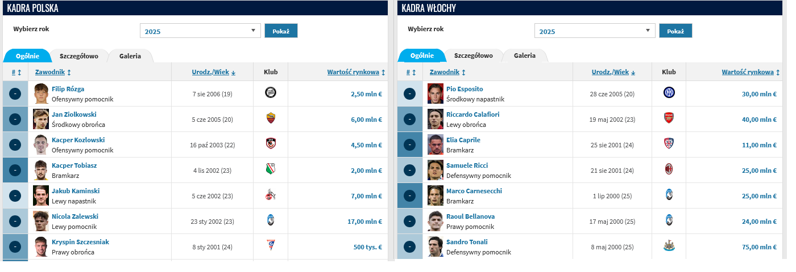Click Inter Milan crest beside Pio Esposito
796x272 pixels.
tap(669, 93)
